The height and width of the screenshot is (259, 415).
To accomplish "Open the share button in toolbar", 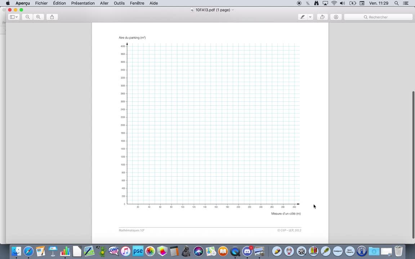I will pyautogui.click(x=52, y=17).
